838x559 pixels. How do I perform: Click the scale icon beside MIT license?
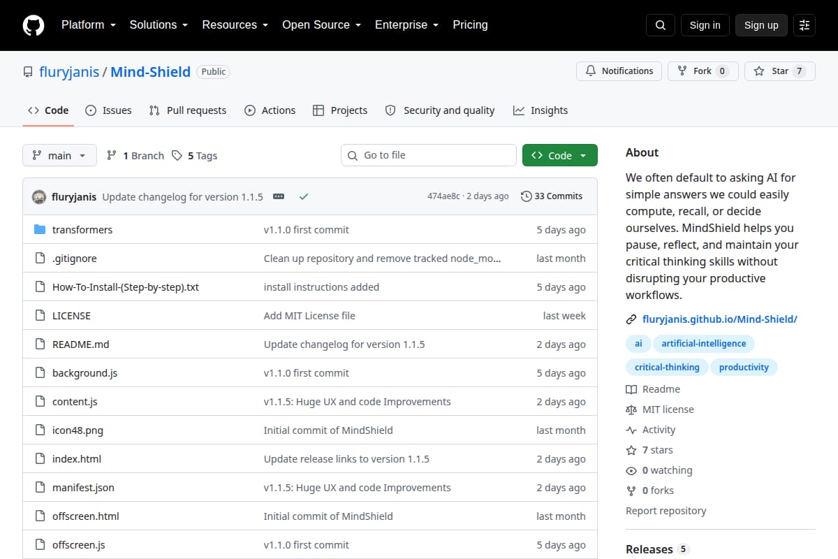pos(631,409)
